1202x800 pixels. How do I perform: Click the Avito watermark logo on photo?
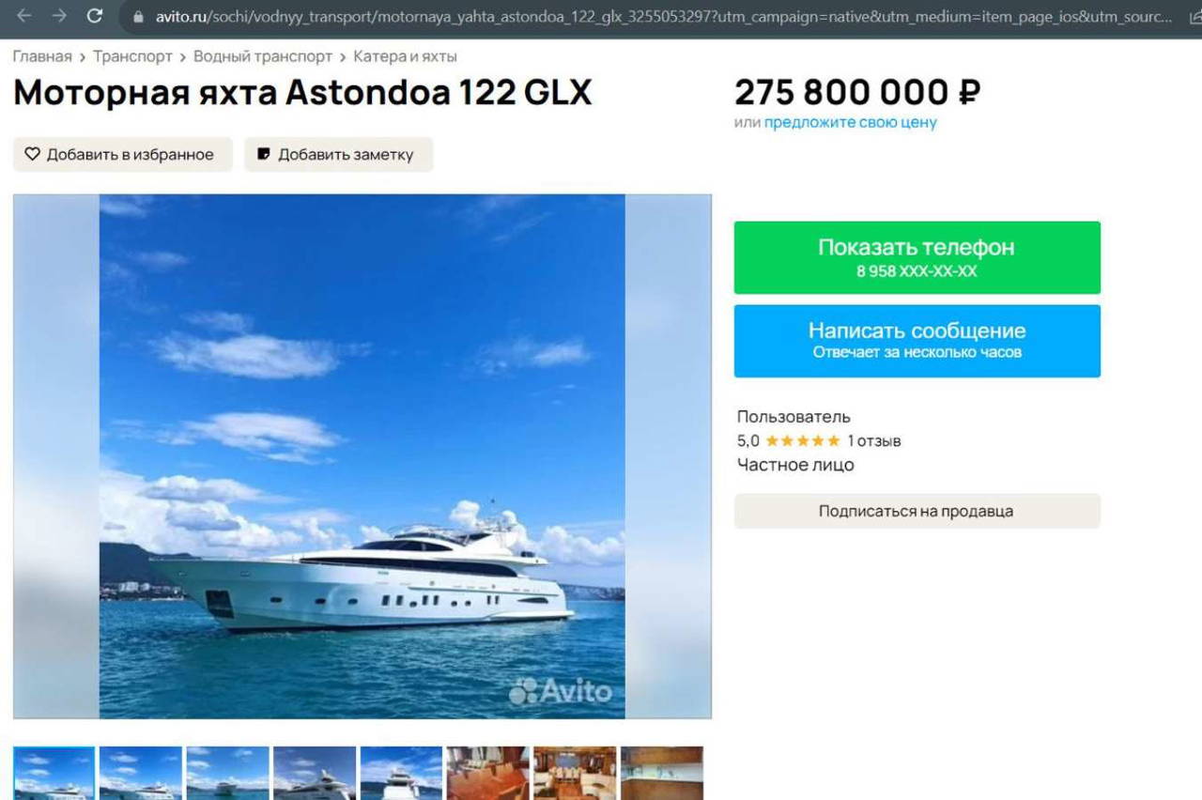coord(561,692)
